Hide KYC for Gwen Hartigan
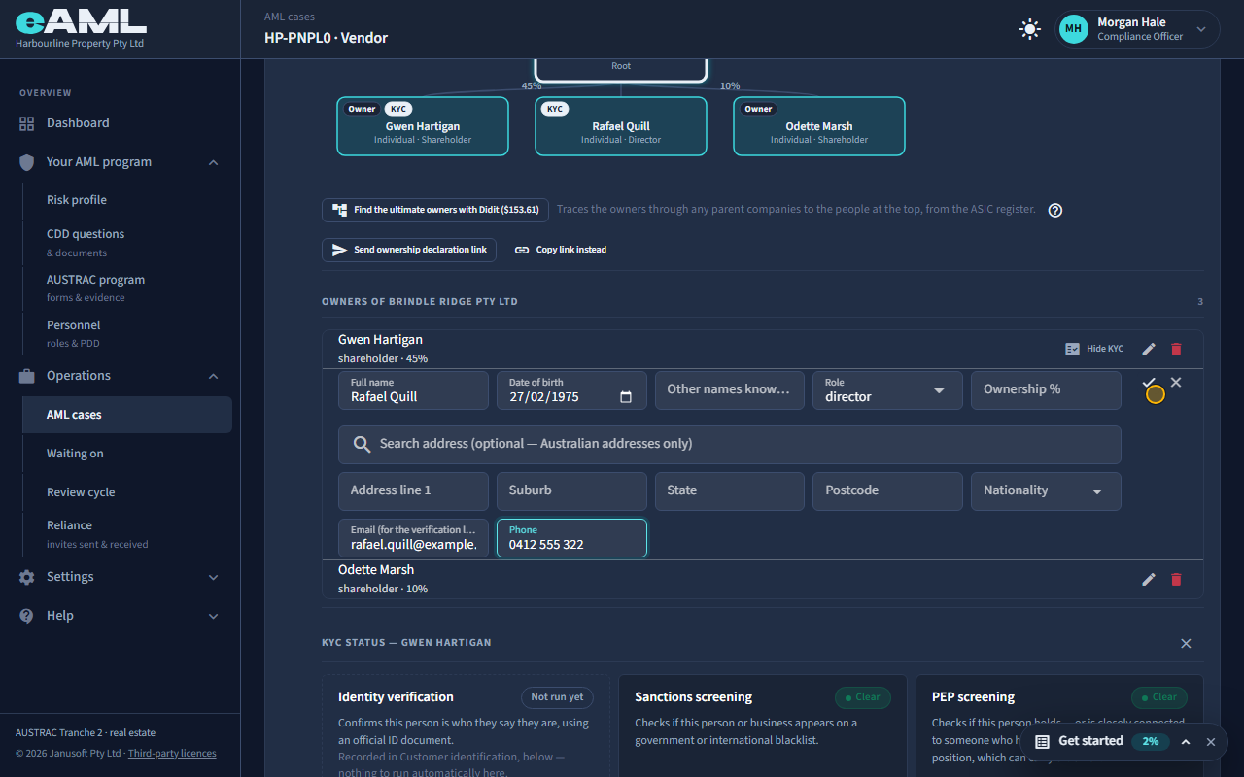 (1094, 349)
